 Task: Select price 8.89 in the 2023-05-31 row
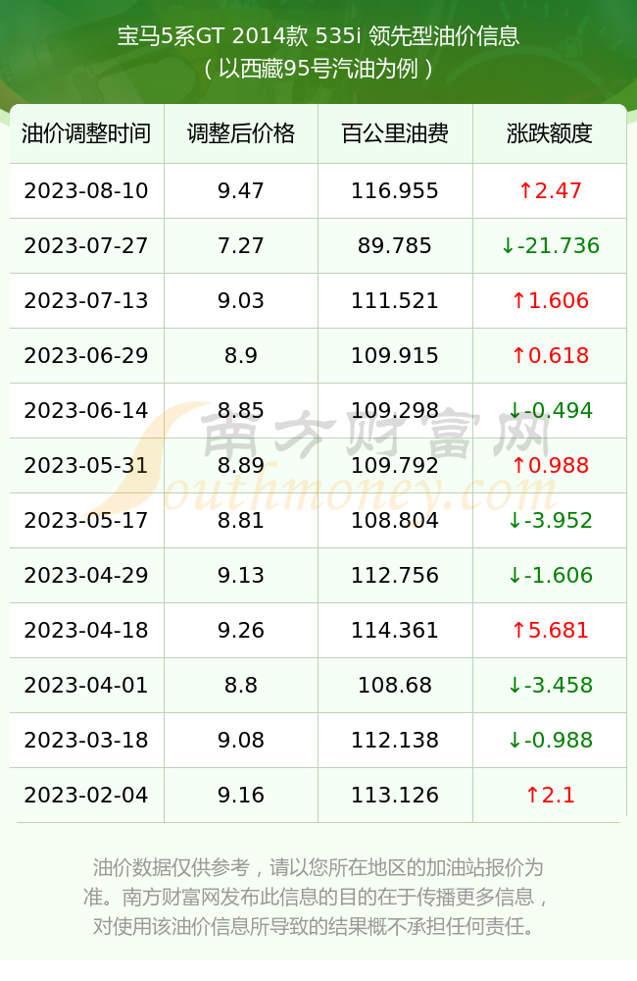(x=241, y=465)
